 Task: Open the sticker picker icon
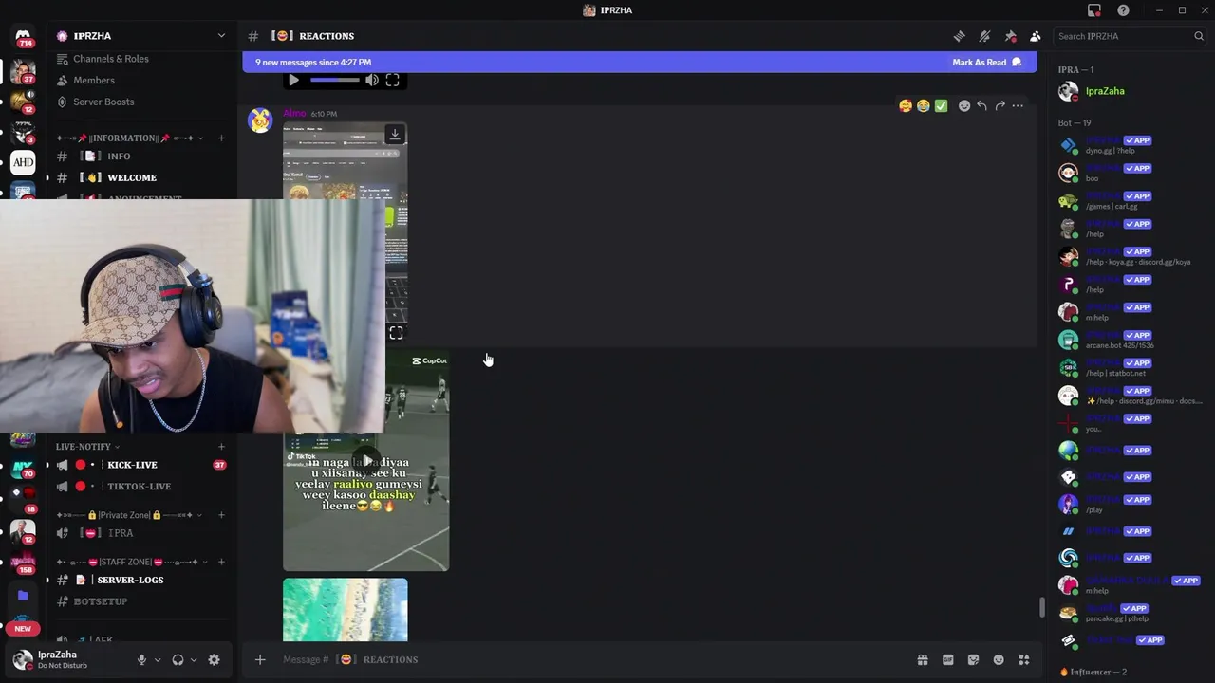pyautogui.click(x=973, y=660)
